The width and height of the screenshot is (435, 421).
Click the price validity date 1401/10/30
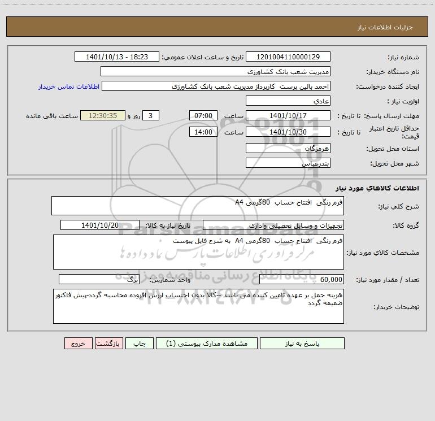288,132
